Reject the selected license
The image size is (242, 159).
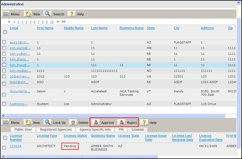point(128,123)
